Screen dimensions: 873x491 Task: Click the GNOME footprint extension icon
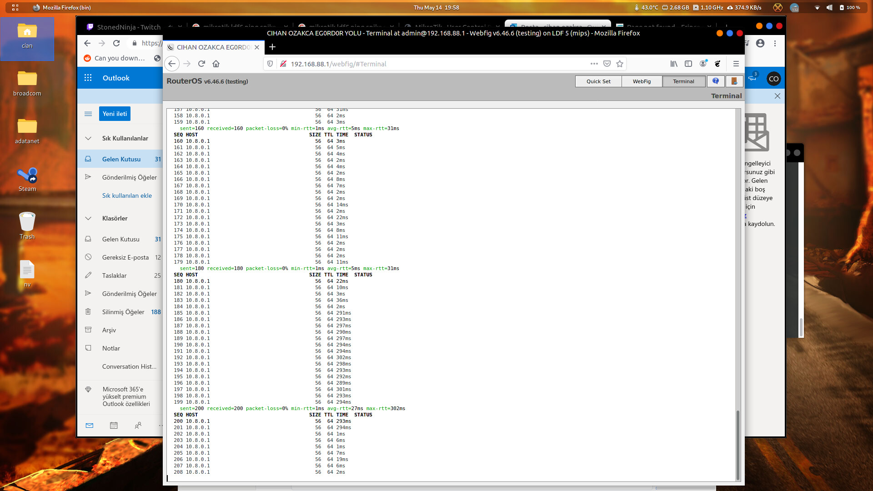click(x=717, y=64)
